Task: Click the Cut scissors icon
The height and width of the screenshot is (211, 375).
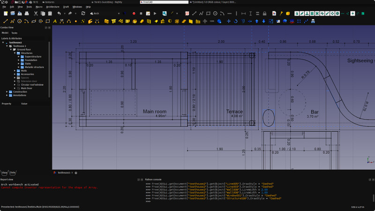Action: (x=36, y=14)
